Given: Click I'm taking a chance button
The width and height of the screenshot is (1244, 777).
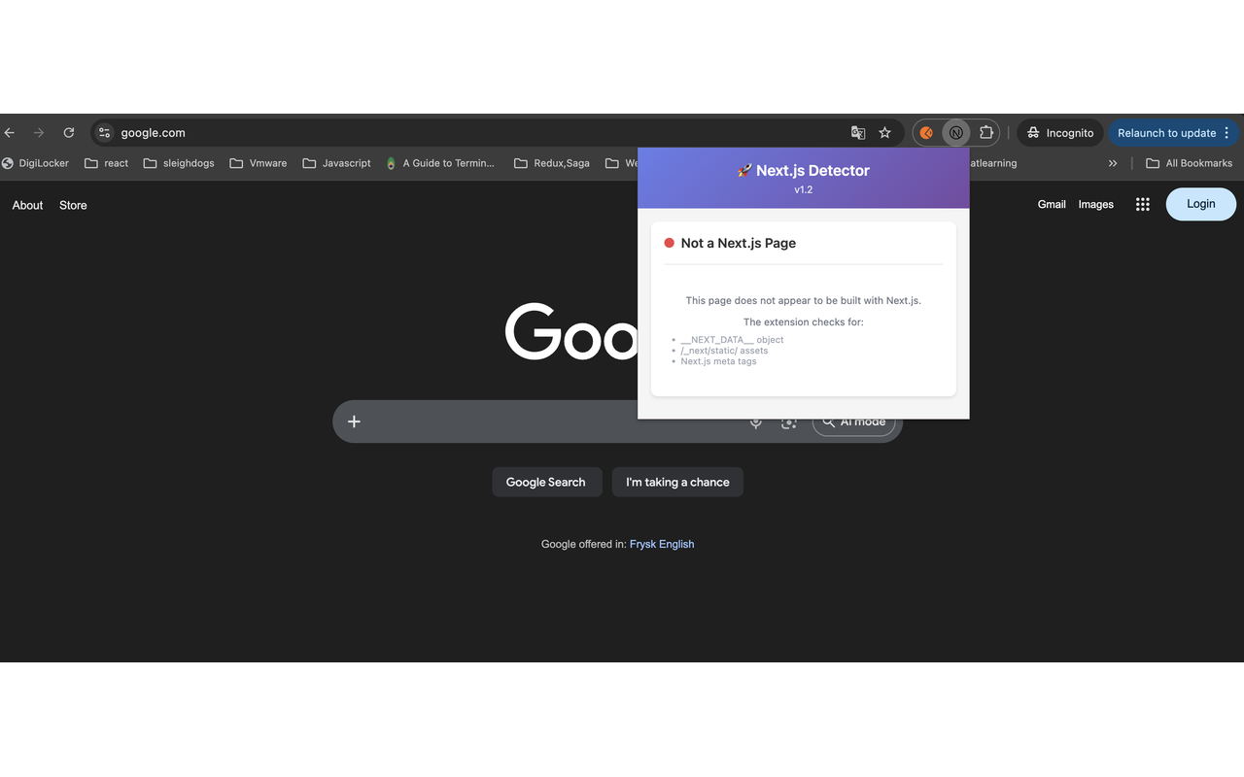Looking at the screenshot, I should tap(677, 482).
